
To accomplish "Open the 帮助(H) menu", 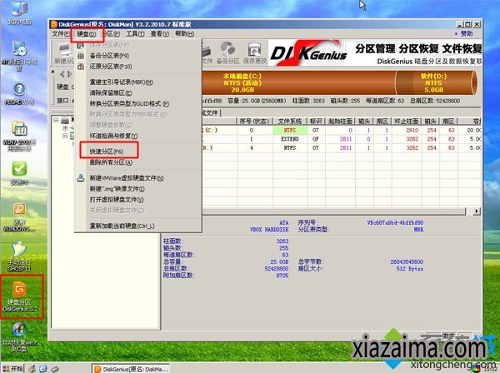I will point(184,33).
